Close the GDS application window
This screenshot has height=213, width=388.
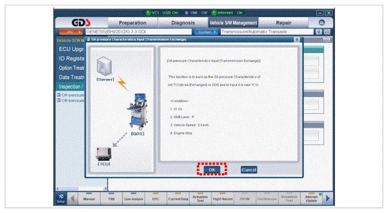(x=328, y=13)
